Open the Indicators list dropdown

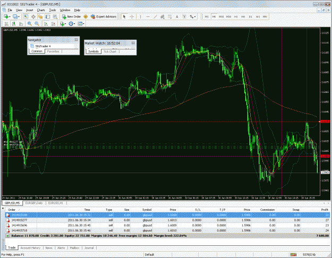(63, 24)
